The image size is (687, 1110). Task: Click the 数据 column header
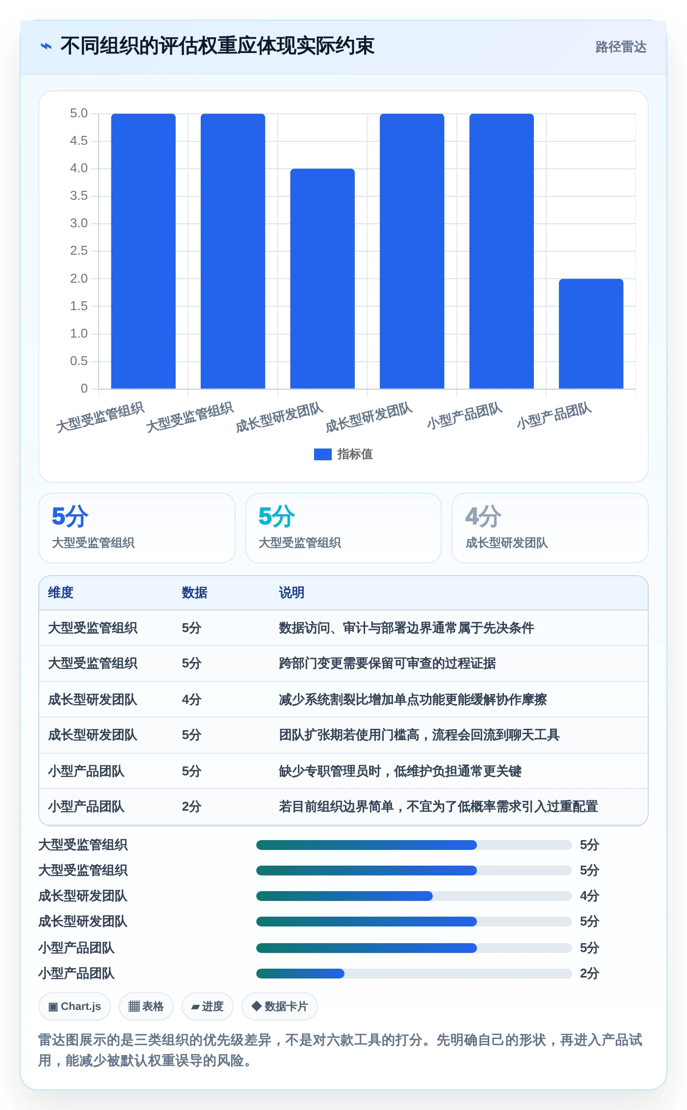[x=194, y=592]
